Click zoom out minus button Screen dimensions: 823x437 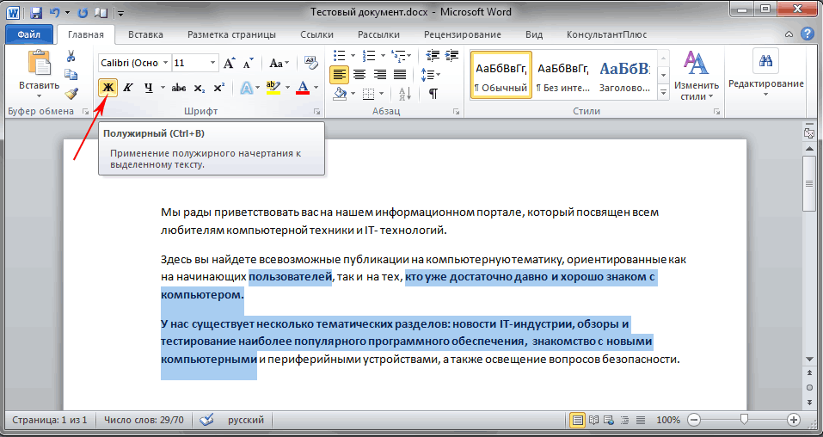[694, 420]
